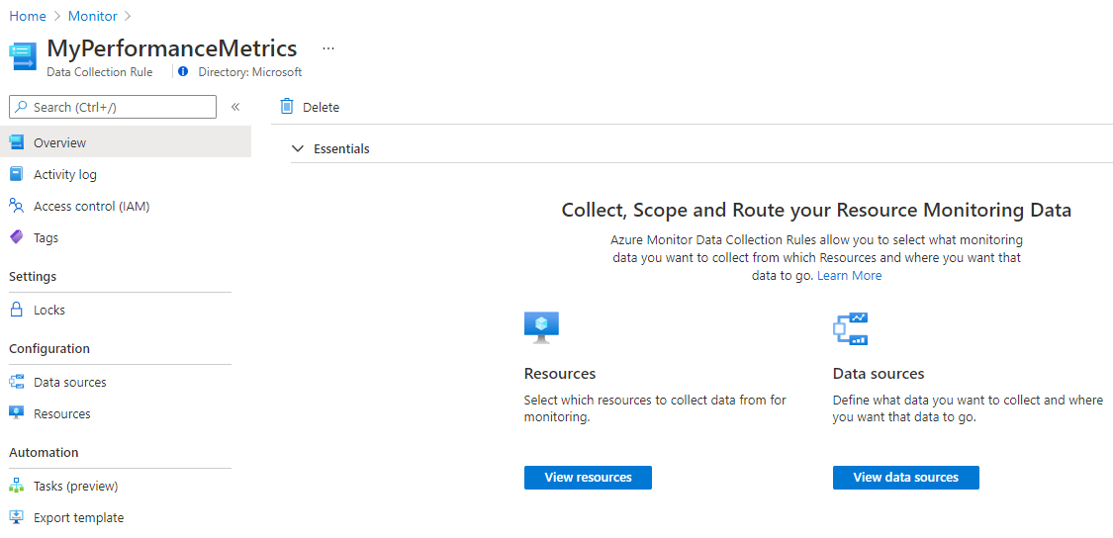The image size is (1113, 538).
Task: Click "Collect, Scope and Route" heading
Action: tap(816, 210)
